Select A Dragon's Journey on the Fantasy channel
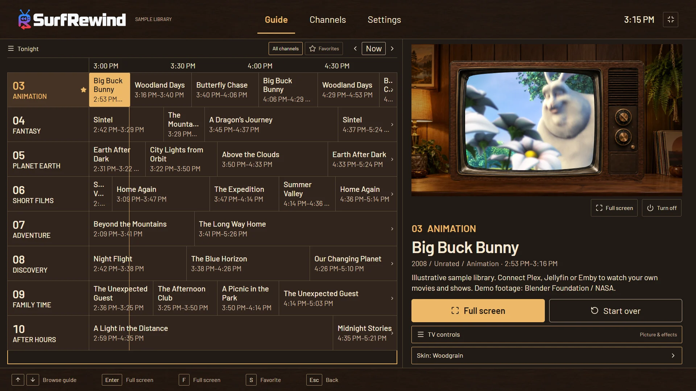The image size is (696, 391). point(271,125)
